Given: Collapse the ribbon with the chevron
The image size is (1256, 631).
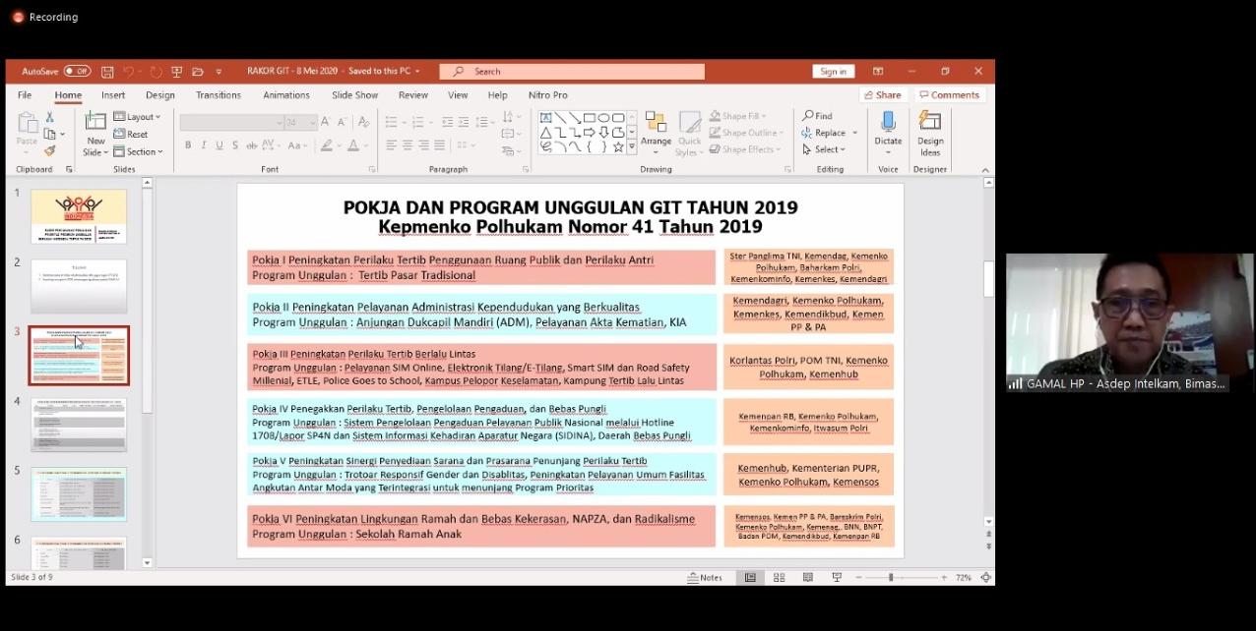Looking at the screenshot, I should pos(985,170).
